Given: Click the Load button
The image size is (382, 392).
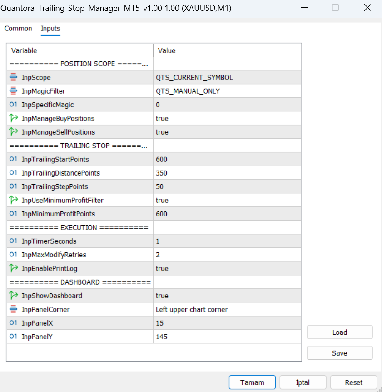Looking at the screenshot, I should pos(340,332).
